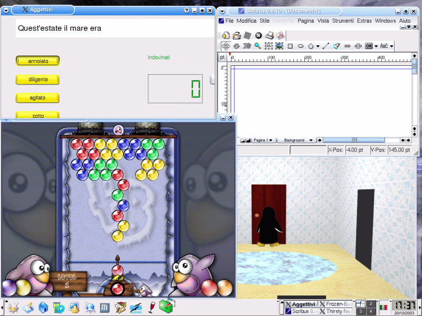This screenshot has height=316, width=422.
Task: Create a new document in Scribus toolbar
Action: 226,35
